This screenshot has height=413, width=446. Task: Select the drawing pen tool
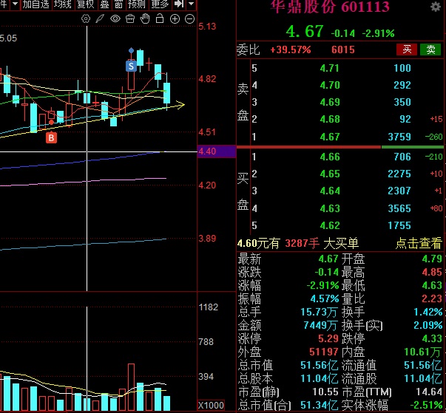[x=100, y=19]
